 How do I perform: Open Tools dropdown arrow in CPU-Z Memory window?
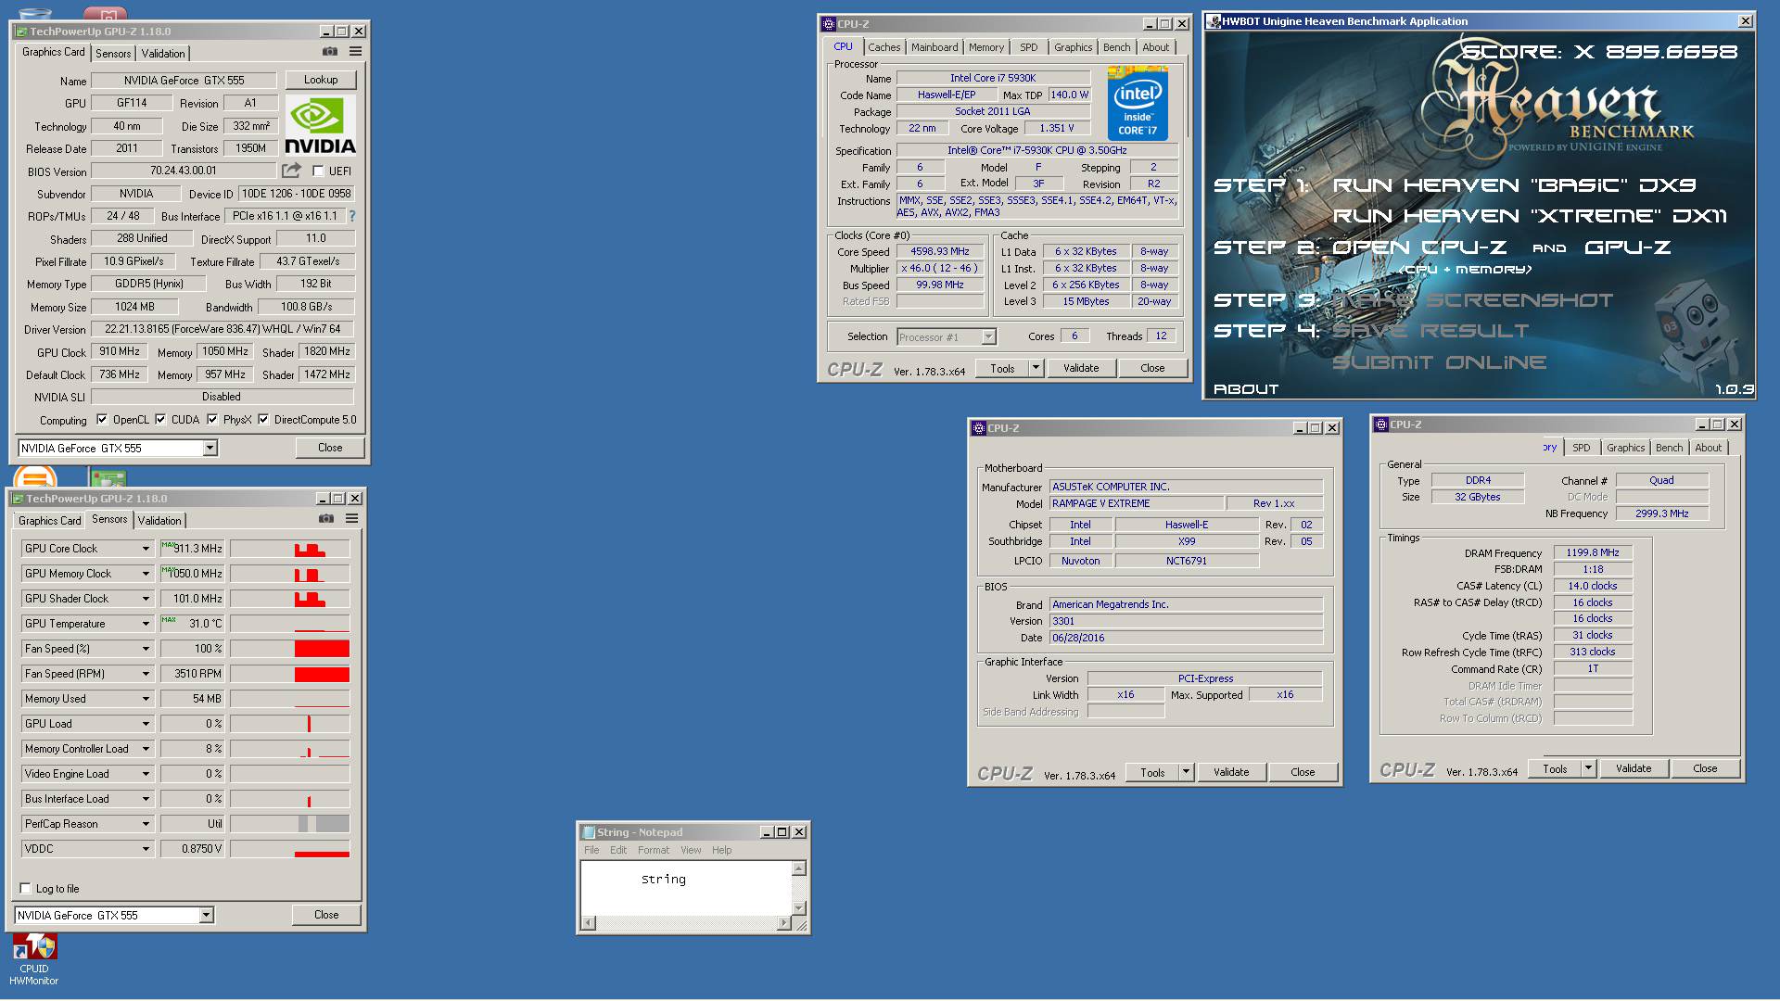(1588, 768)
